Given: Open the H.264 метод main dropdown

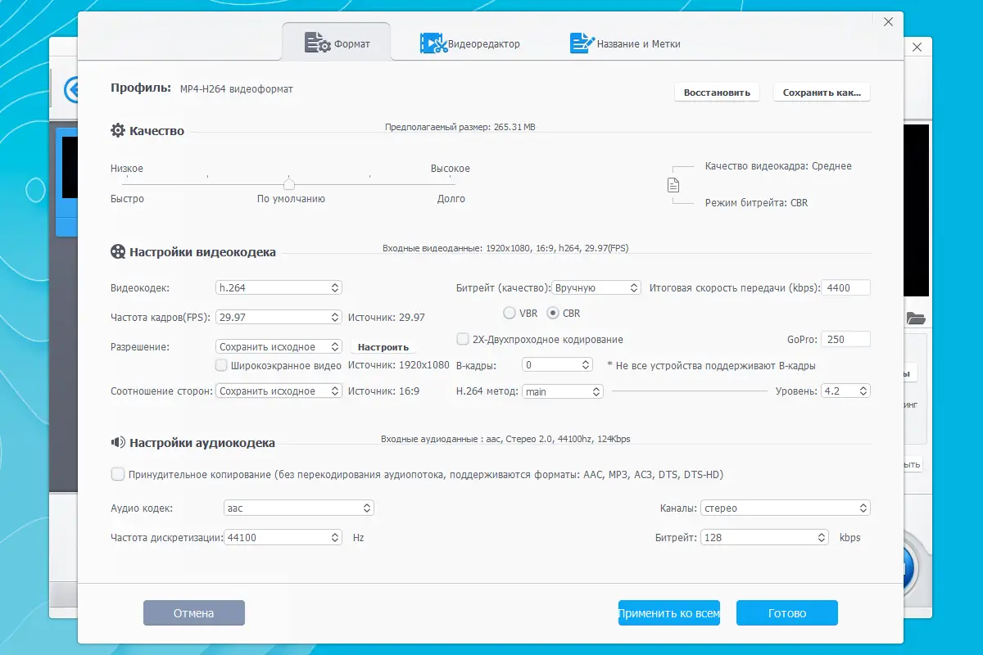Looking at the screenshot, I should pyautogui.click(x=563, y=391).
